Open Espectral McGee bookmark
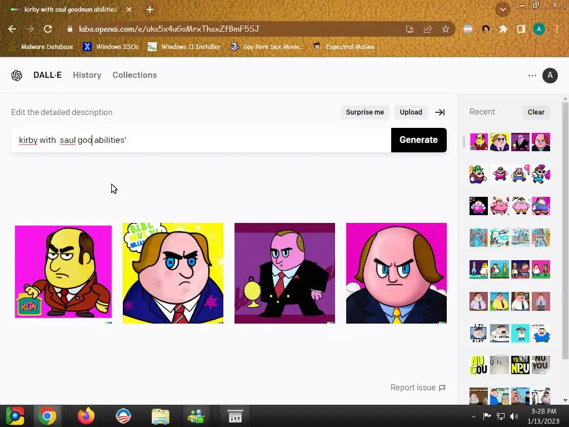The height and width of the screenshot is (427, 569). point(344,47)
